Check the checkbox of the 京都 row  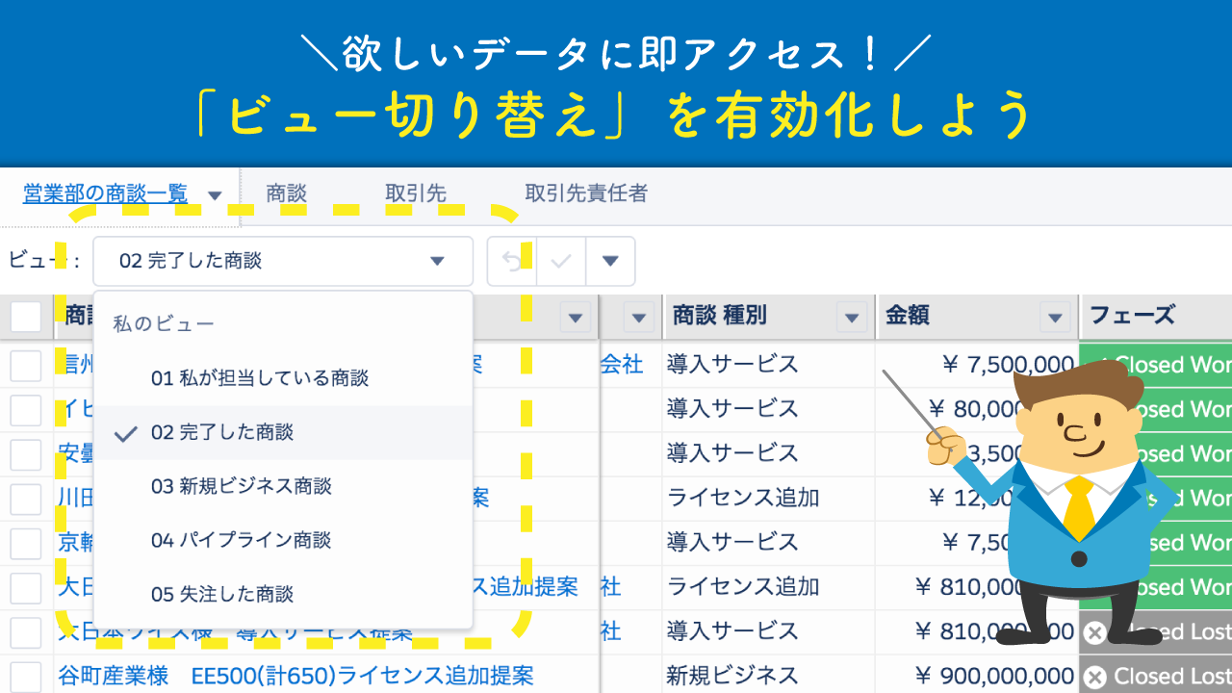tap(26, 543)
